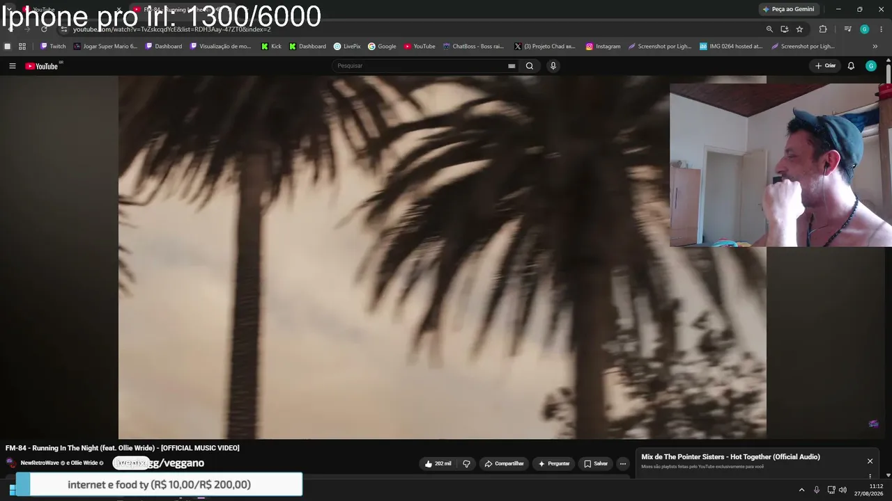Open the browser extensions puzzle icon

click(x=823, y=29)
